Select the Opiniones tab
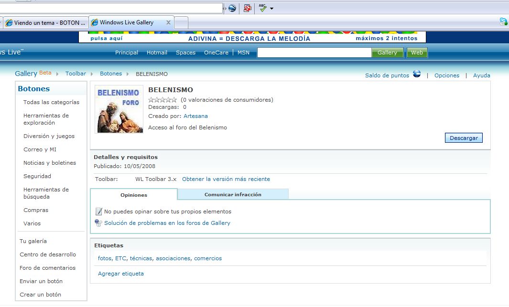509x307 pixels. click(134, 195)
